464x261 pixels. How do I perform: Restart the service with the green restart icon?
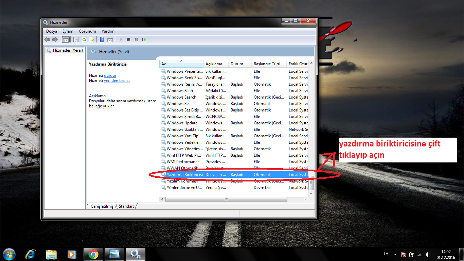(x=144, y=39)
